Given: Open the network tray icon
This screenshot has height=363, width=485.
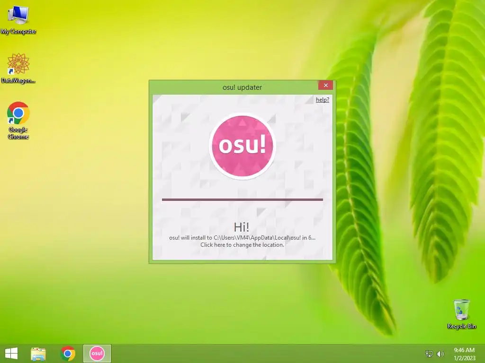Looking at the screenshot, I should [429, 354].
